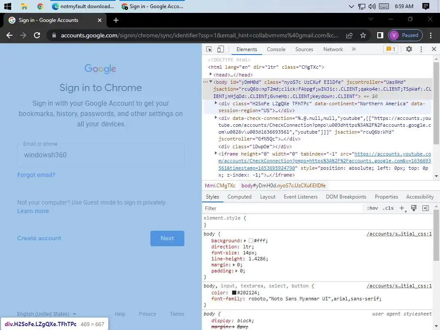Expand the margin shorthand triangle
Viewport: 440px width, 330px height.
234,265
